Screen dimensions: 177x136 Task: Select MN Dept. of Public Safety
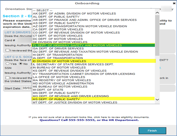tap(94, 93)
